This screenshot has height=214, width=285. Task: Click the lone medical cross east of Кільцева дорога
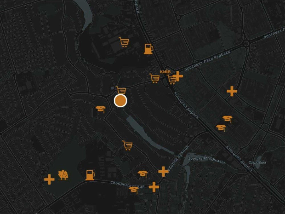[232, 91]
